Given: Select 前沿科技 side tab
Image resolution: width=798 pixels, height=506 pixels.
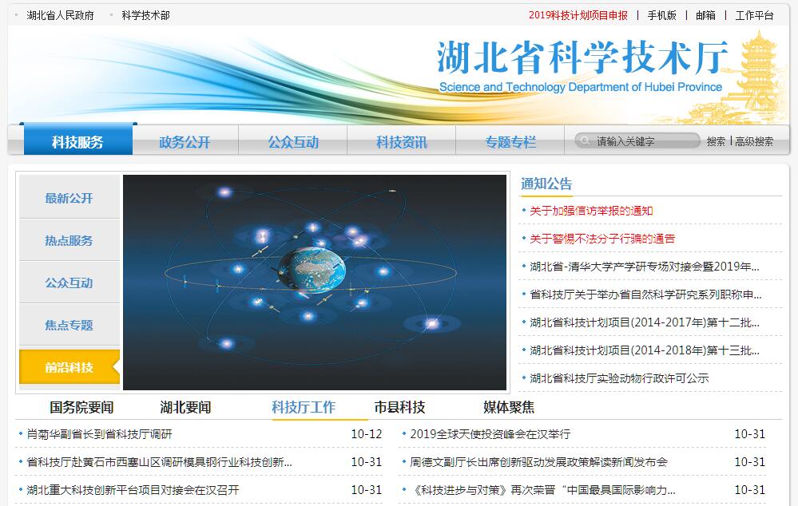Looking at the screenshot, I should 69,366.
